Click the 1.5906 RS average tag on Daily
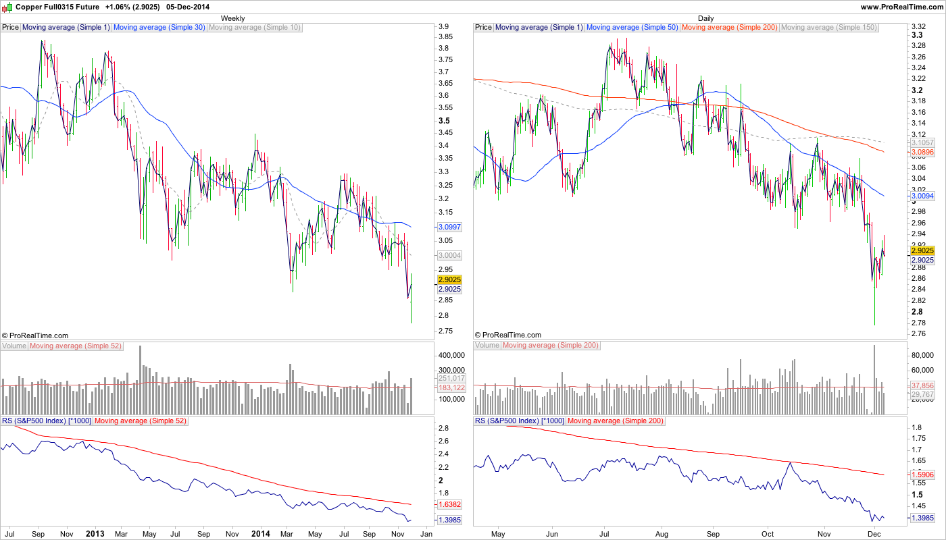Image resolution: width=946 pixels, height=540 pixels. pyautogui.click(x=922, y=475)
